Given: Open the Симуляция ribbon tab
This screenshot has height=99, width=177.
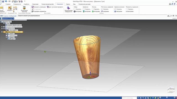Looking at the screenshot, I should [35, 4].
